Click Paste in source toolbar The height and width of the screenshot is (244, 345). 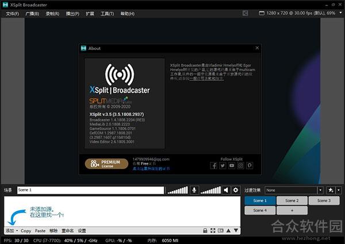click(40, 231)
